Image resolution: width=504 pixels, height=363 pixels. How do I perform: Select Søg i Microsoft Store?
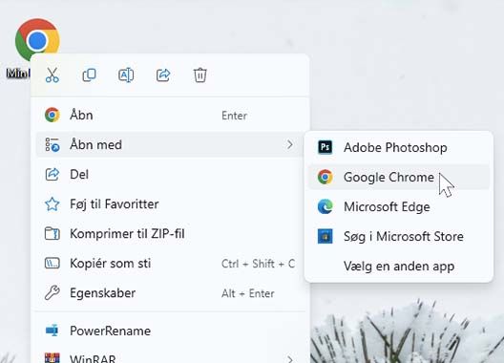[x=399, y=237]
